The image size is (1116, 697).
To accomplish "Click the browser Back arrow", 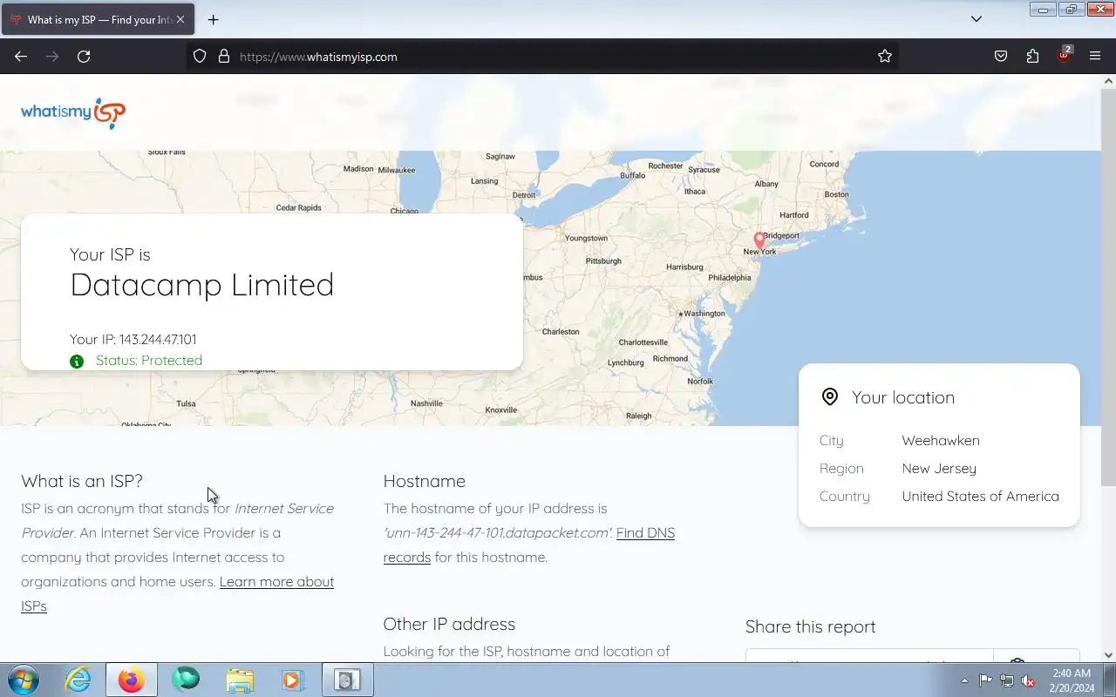I will (x=21, y=57).
